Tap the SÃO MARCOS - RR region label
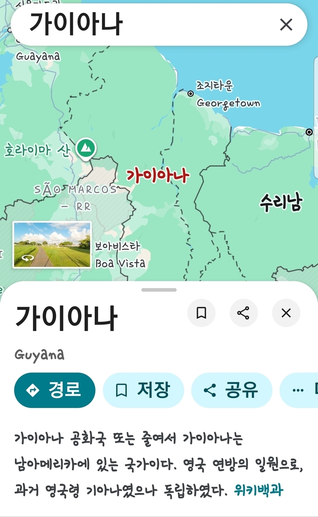Image resolution: width=318 pixels, height=517 pixels. 75,198
